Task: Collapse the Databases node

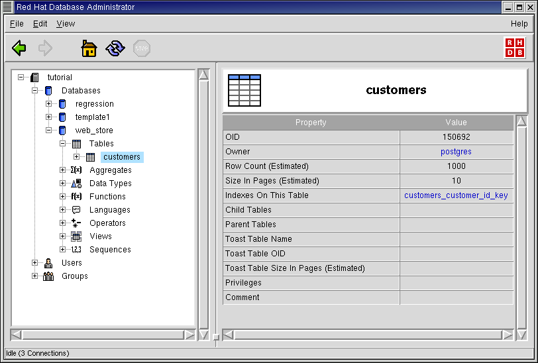Action: click(x=34, y=91)
